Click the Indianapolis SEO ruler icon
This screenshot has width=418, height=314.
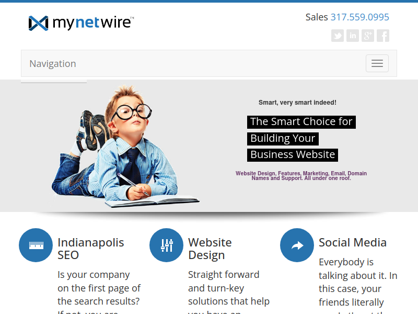point(36,245)
